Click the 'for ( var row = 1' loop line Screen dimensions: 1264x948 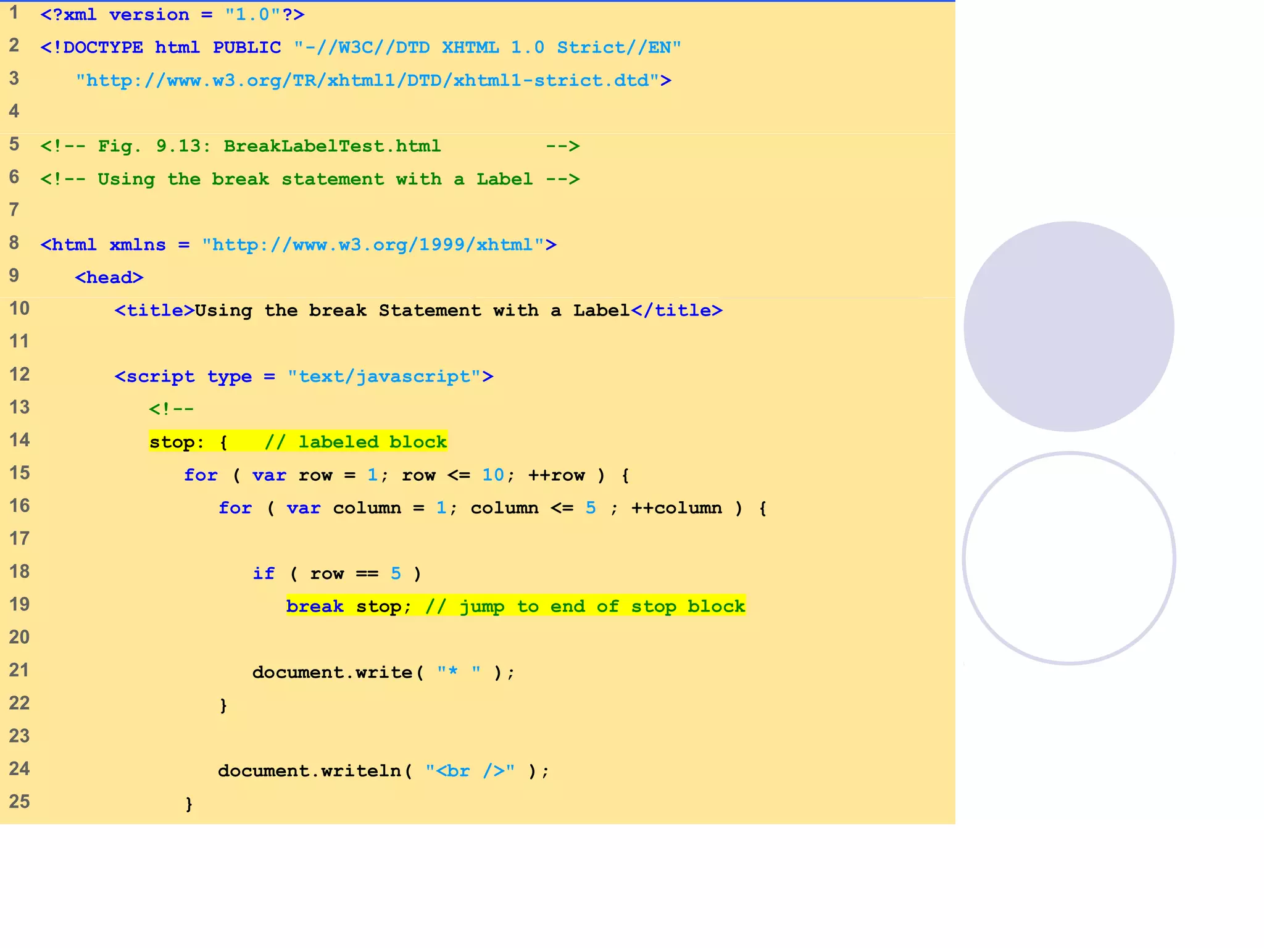(407, 475)
